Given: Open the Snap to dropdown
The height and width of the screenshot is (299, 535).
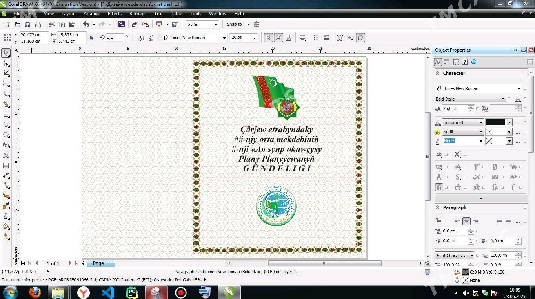Looking at the screenshot, I should coord(248,24).
